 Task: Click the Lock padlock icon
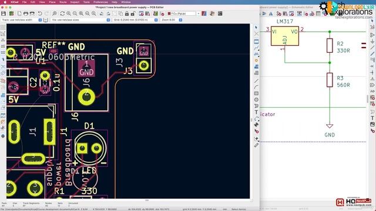point(127,13)
